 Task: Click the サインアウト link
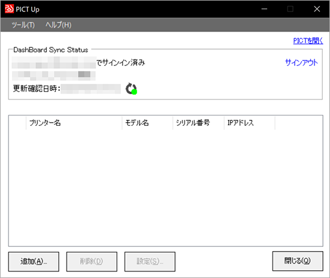[301, 62]
